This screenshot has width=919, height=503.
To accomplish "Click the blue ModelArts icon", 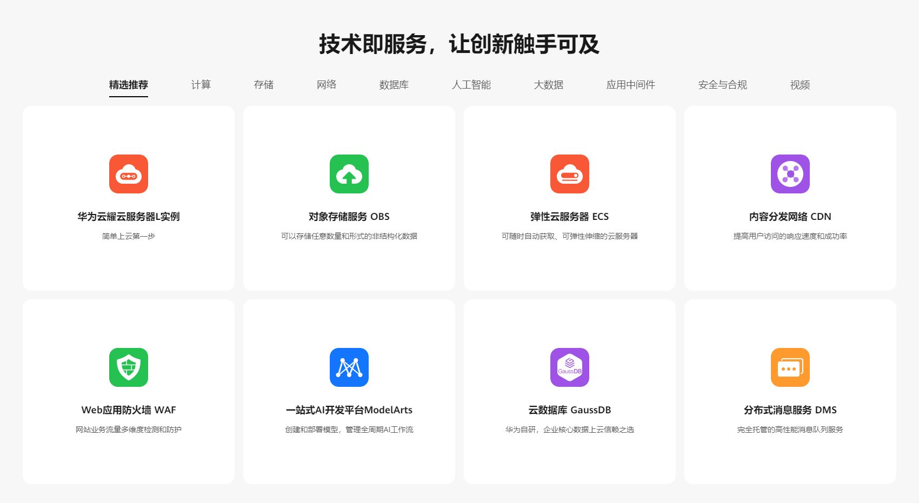I will tap(349, 367).
